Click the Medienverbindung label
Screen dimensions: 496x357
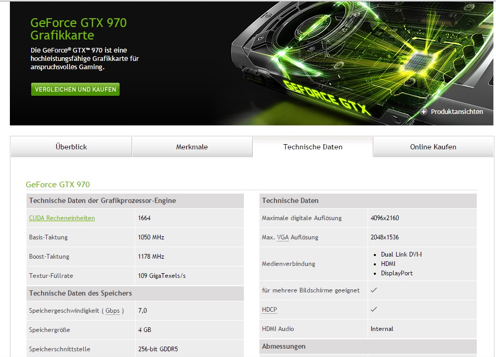click(x=289, y=264)
